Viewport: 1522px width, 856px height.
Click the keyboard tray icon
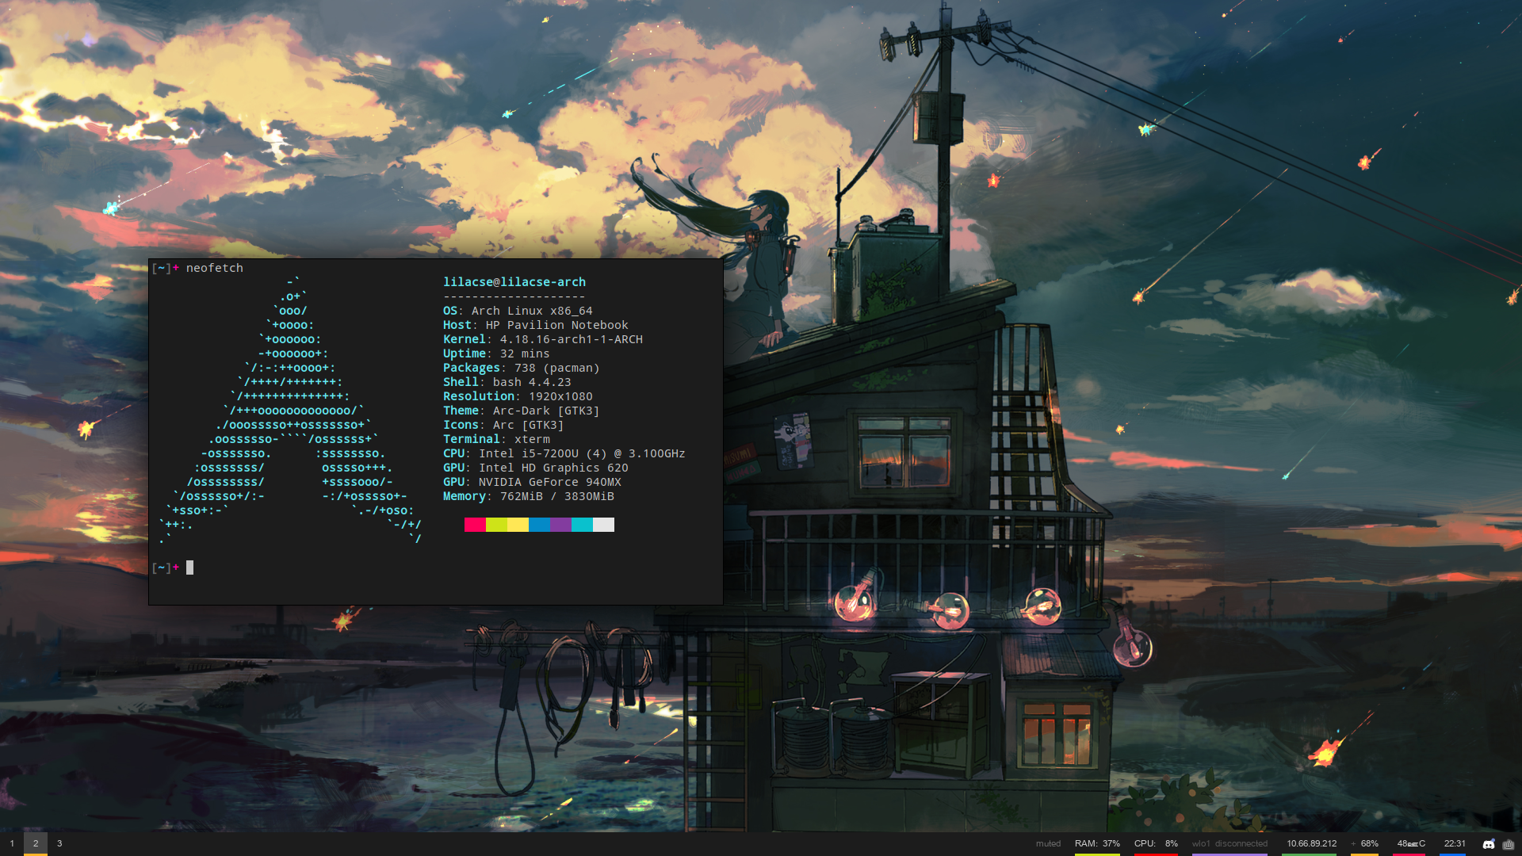[x=1508, y=844]
